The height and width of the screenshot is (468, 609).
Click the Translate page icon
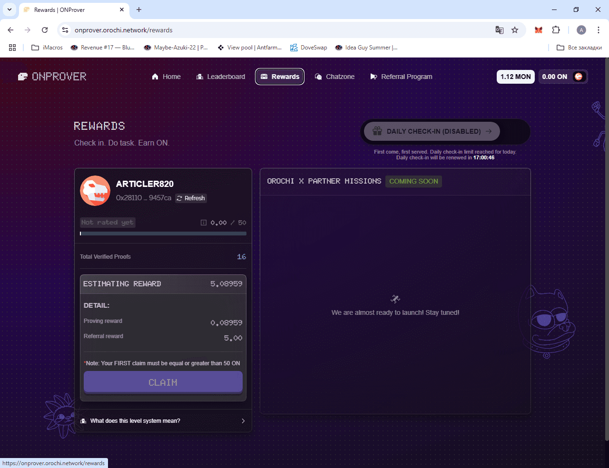[500, 30]
